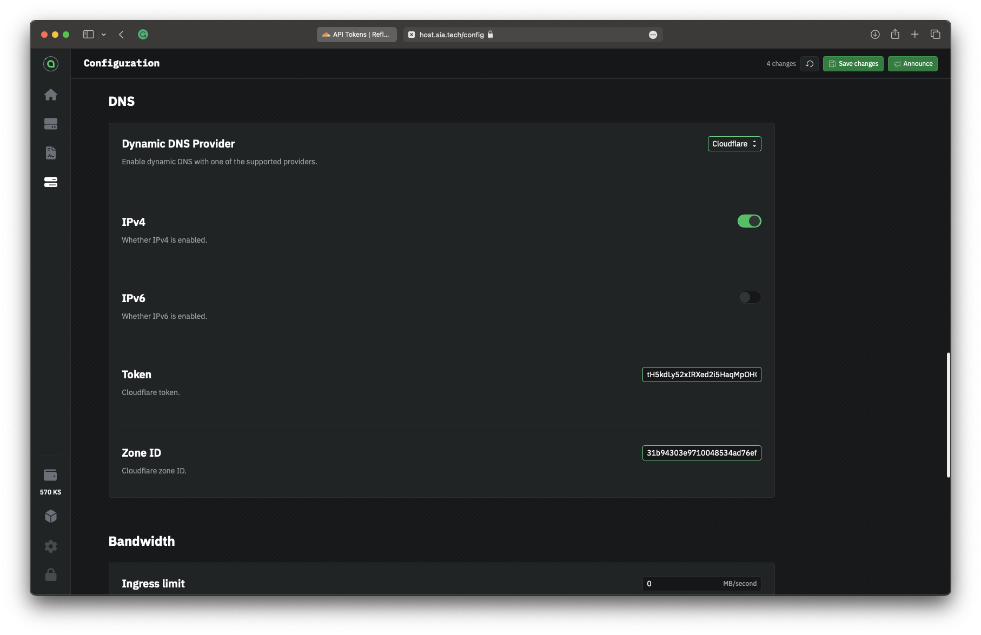Select the Configuration icon in sidebar

(51, 182)
